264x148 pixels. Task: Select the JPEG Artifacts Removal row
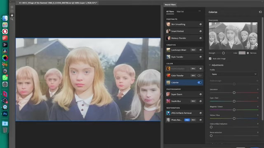pos(184,113)
